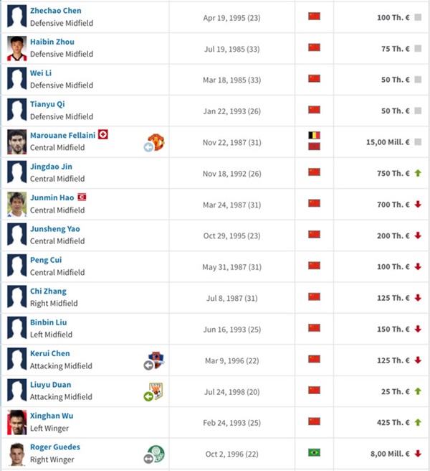Click green up arrow beside Jingdao Jin's value

(x=418, y=174)
